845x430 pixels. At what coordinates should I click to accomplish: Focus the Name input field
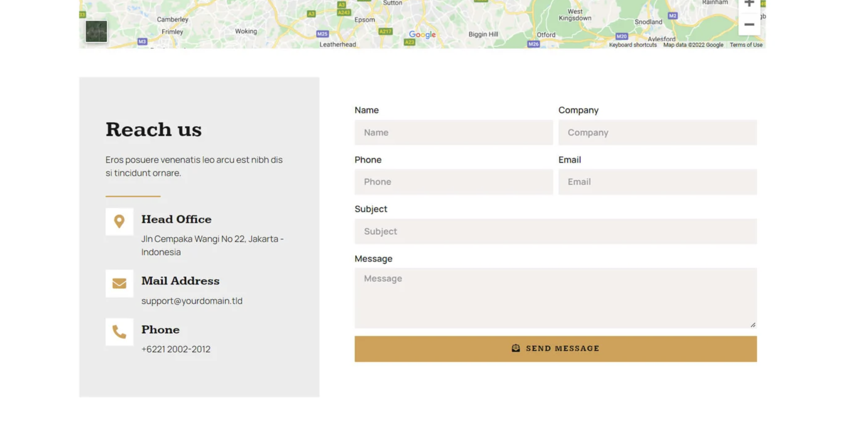[453, 132]
